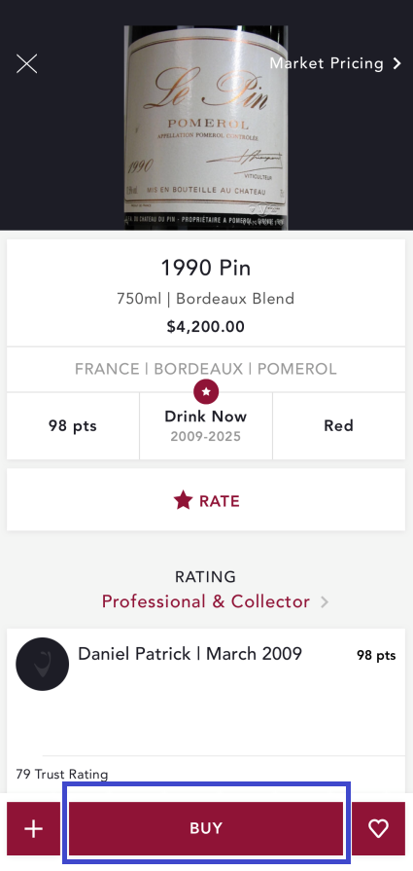Screen dimensions: 413x871
Task: Expand ratings via chevron after Collector
Action: tap(325, 602)
